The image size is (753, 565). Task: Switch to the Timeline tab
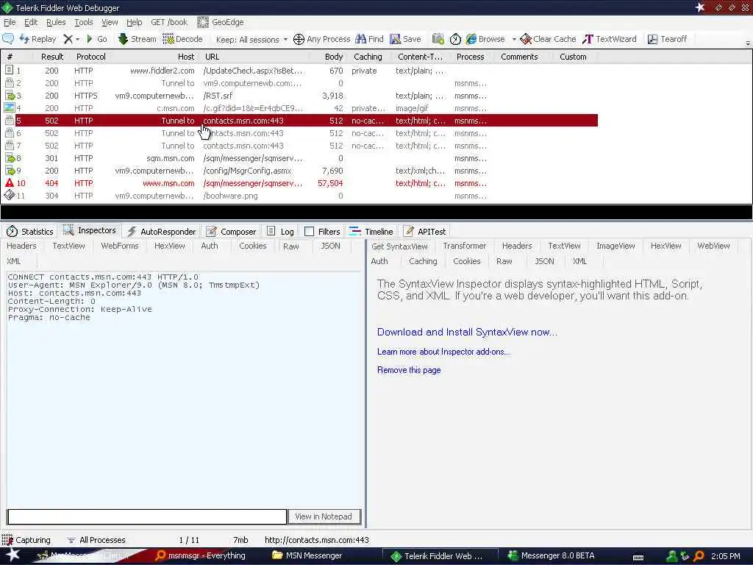point(371,232)
